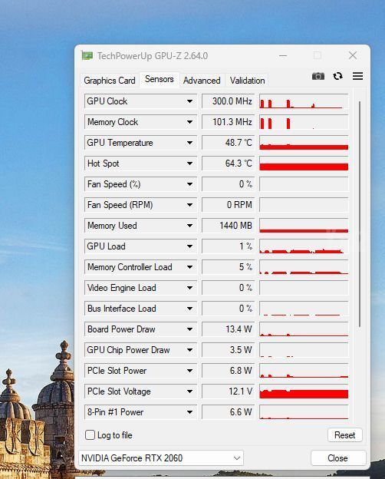Click the 3.5 W GPU Chip Power value
Image resolution: width=385 pixels, height=479 pixels.
pyautogui.click(x=228, y=350)
